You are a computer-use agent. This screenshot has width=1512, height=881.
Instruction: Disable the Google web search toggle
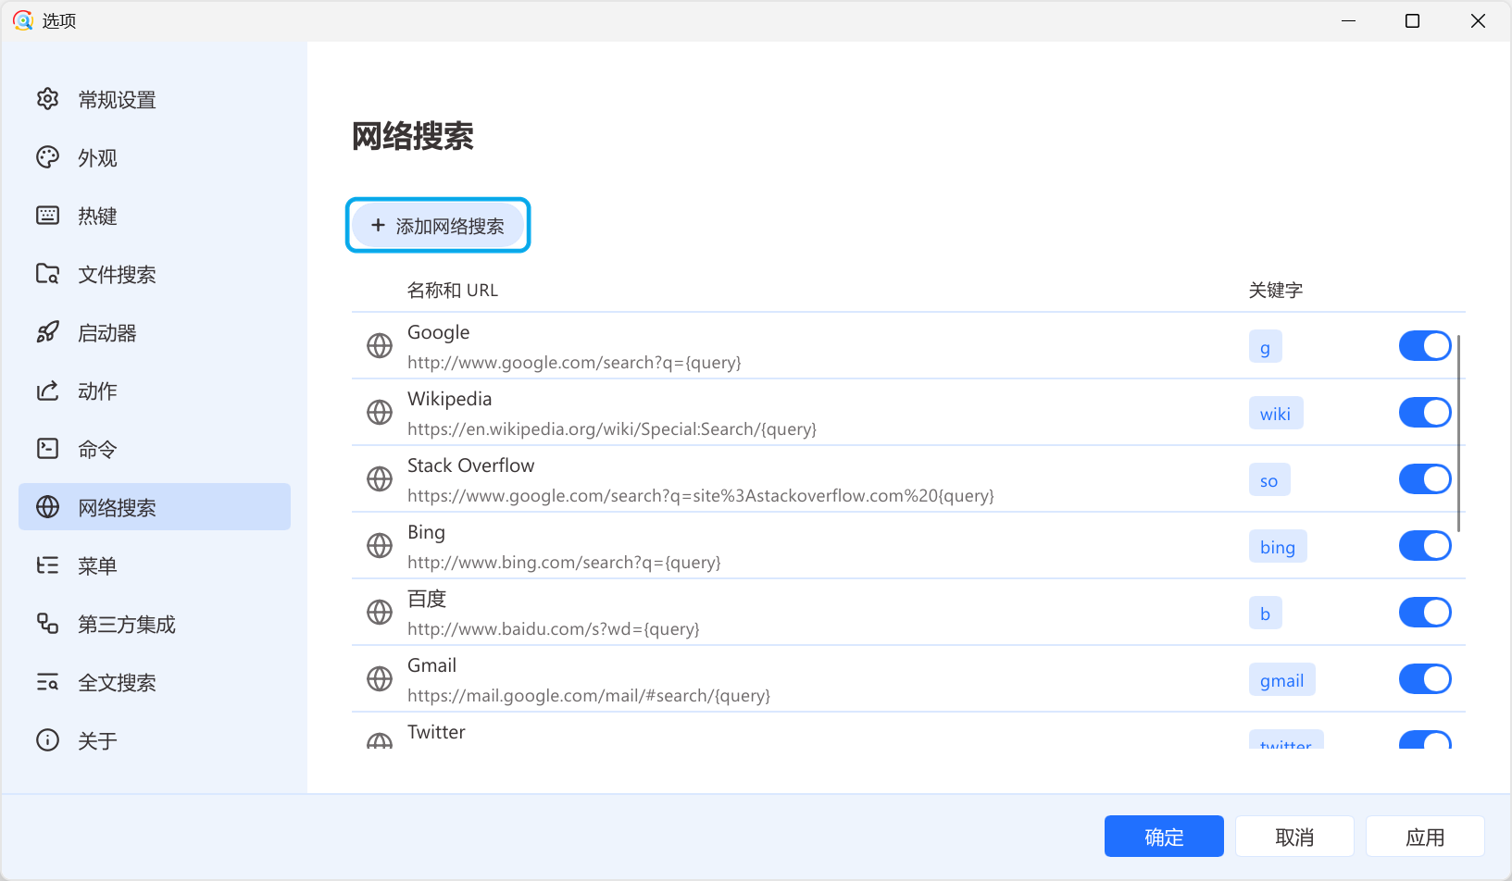click(x=1425, y=346)
